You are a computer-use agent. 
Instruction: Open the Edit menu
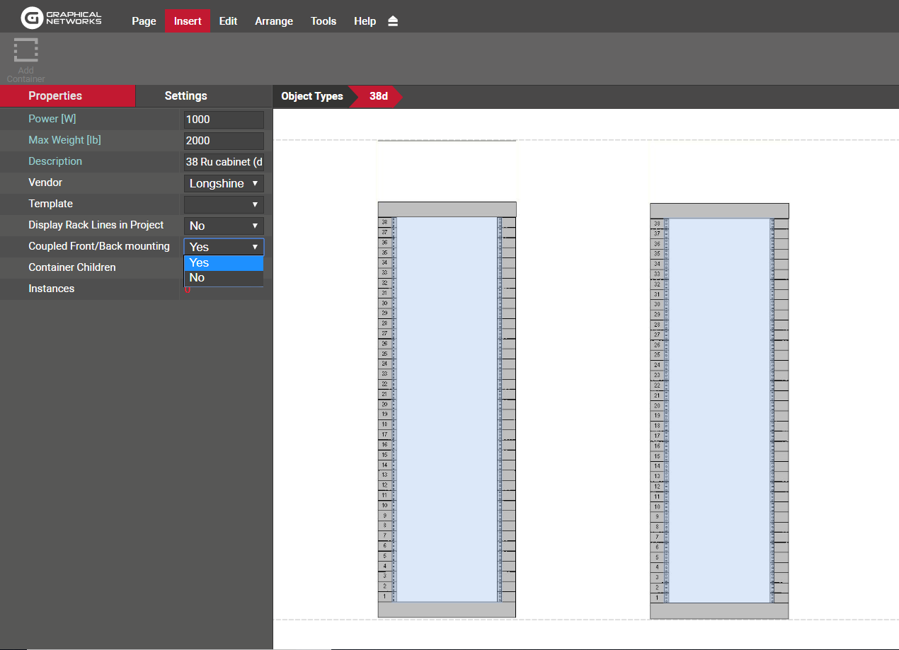point(228,21)
